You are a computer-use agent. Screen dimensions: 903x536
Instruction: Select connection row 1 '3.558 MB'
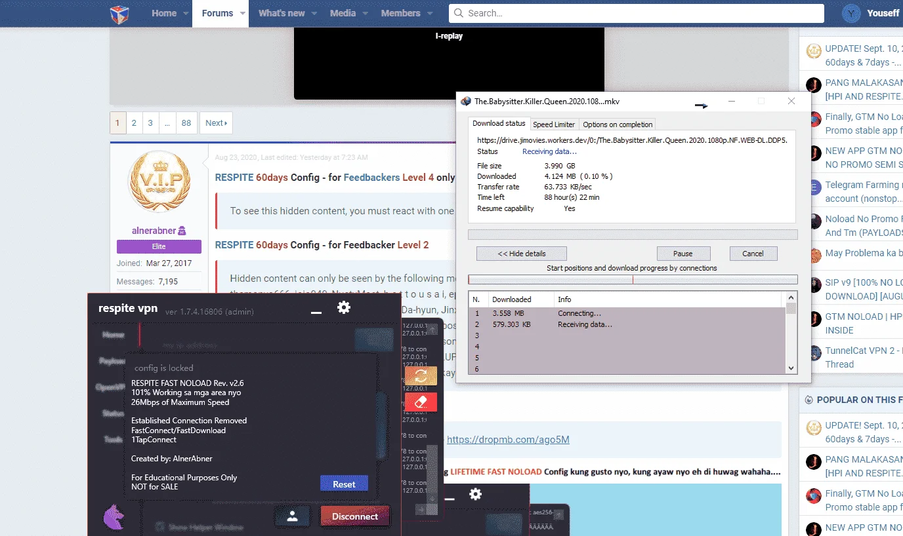pos(627,313)
